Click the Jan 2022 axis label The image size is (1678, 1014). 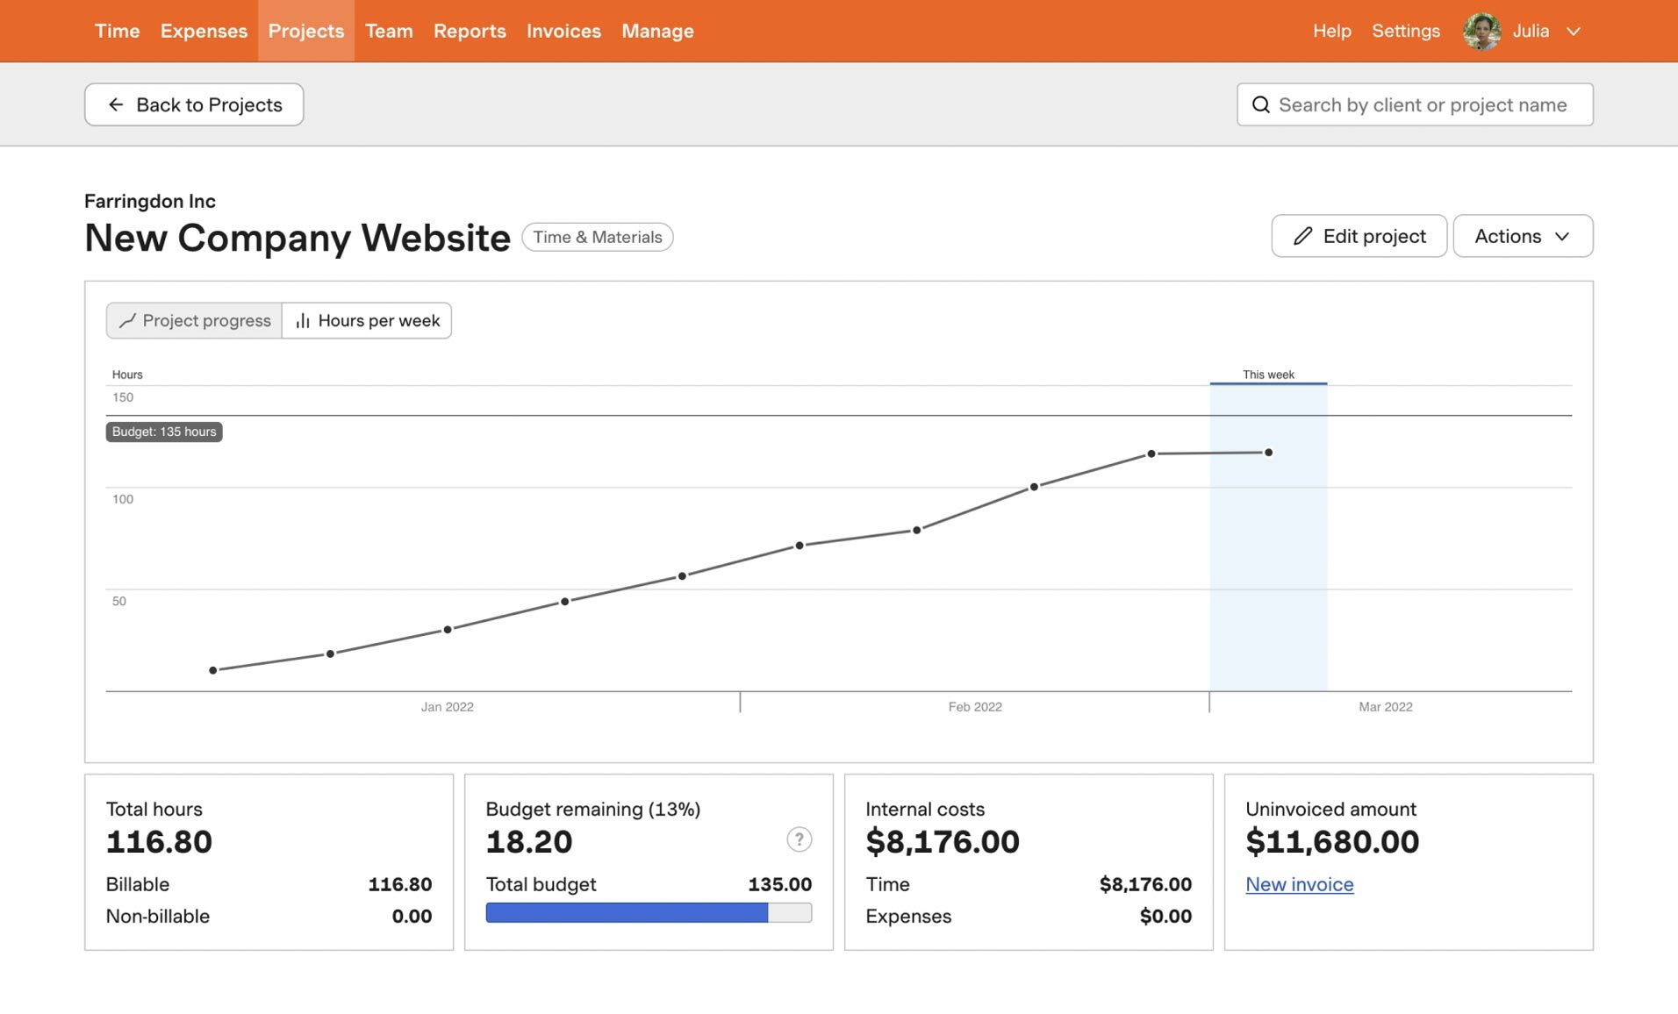pos(447,707)
